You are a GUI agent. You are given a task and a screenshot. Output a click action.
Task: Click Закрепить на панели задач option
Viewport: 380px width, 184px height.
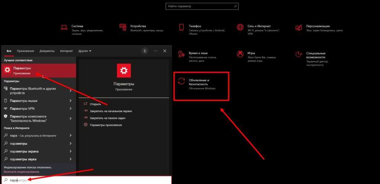tap(107, 118)
